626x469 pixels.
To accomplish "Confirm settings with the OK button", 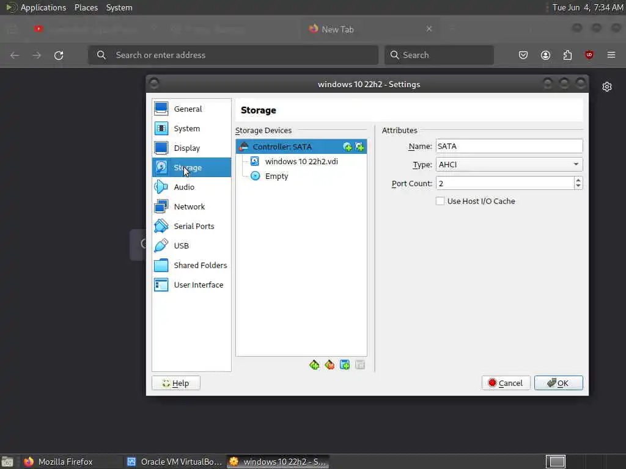I will pos(559,384).
